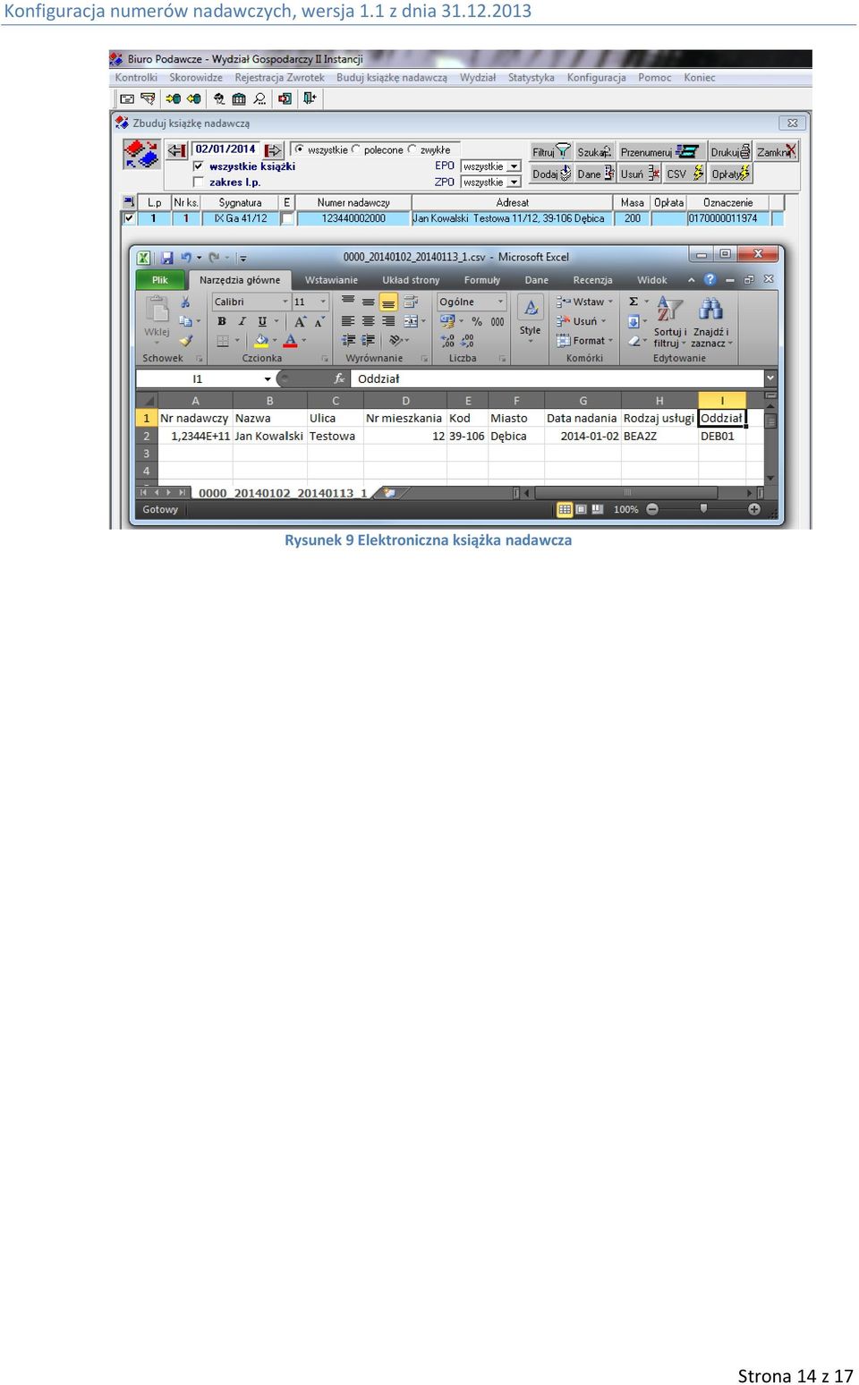Switch to the Wstawianie ribbon tab

(331, 280)
